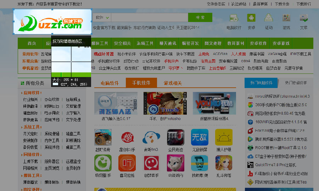319x191 pixels.
Task: Switch to the 游戏相关 tab
Action: (173, 83)
